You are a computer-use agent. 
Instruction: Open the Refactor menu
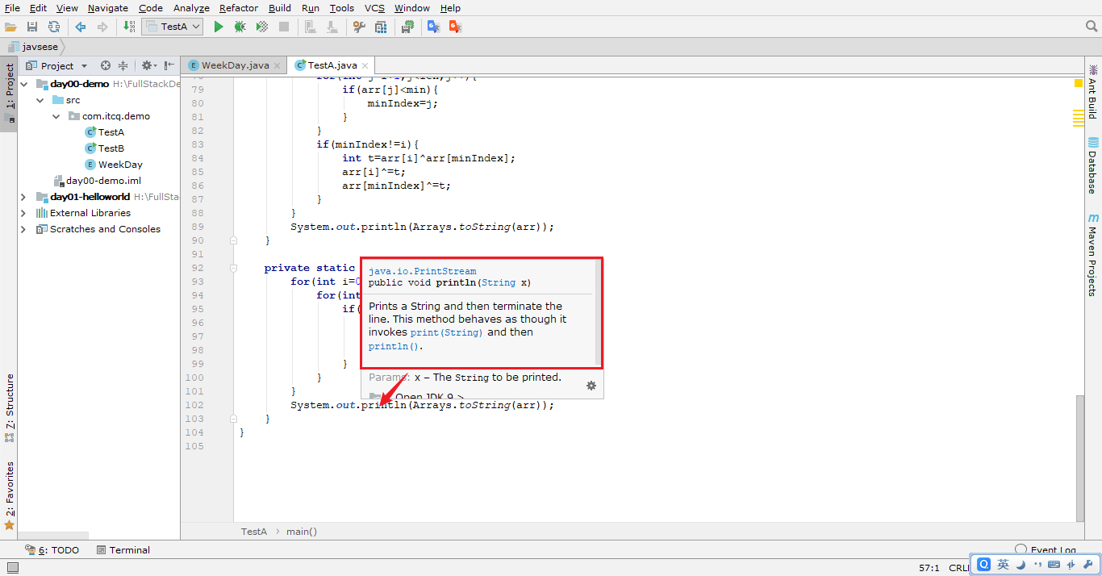tap(237, 7)
